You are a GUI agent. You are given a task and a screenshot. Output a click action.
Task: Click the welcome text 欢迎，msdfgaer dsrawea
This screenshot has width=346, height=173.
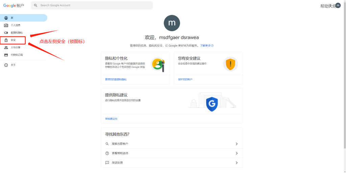click(x=172, y=37)
